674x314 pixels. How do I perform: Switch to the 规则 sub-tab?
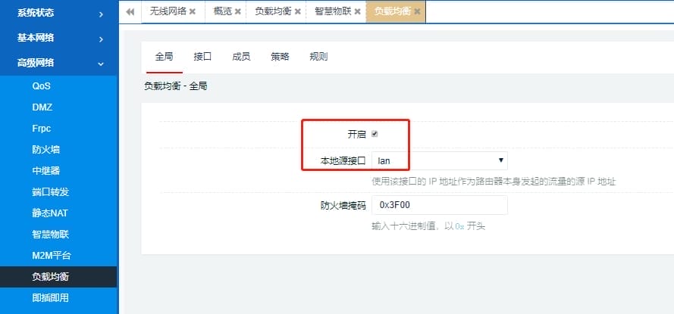pos(318,57)
